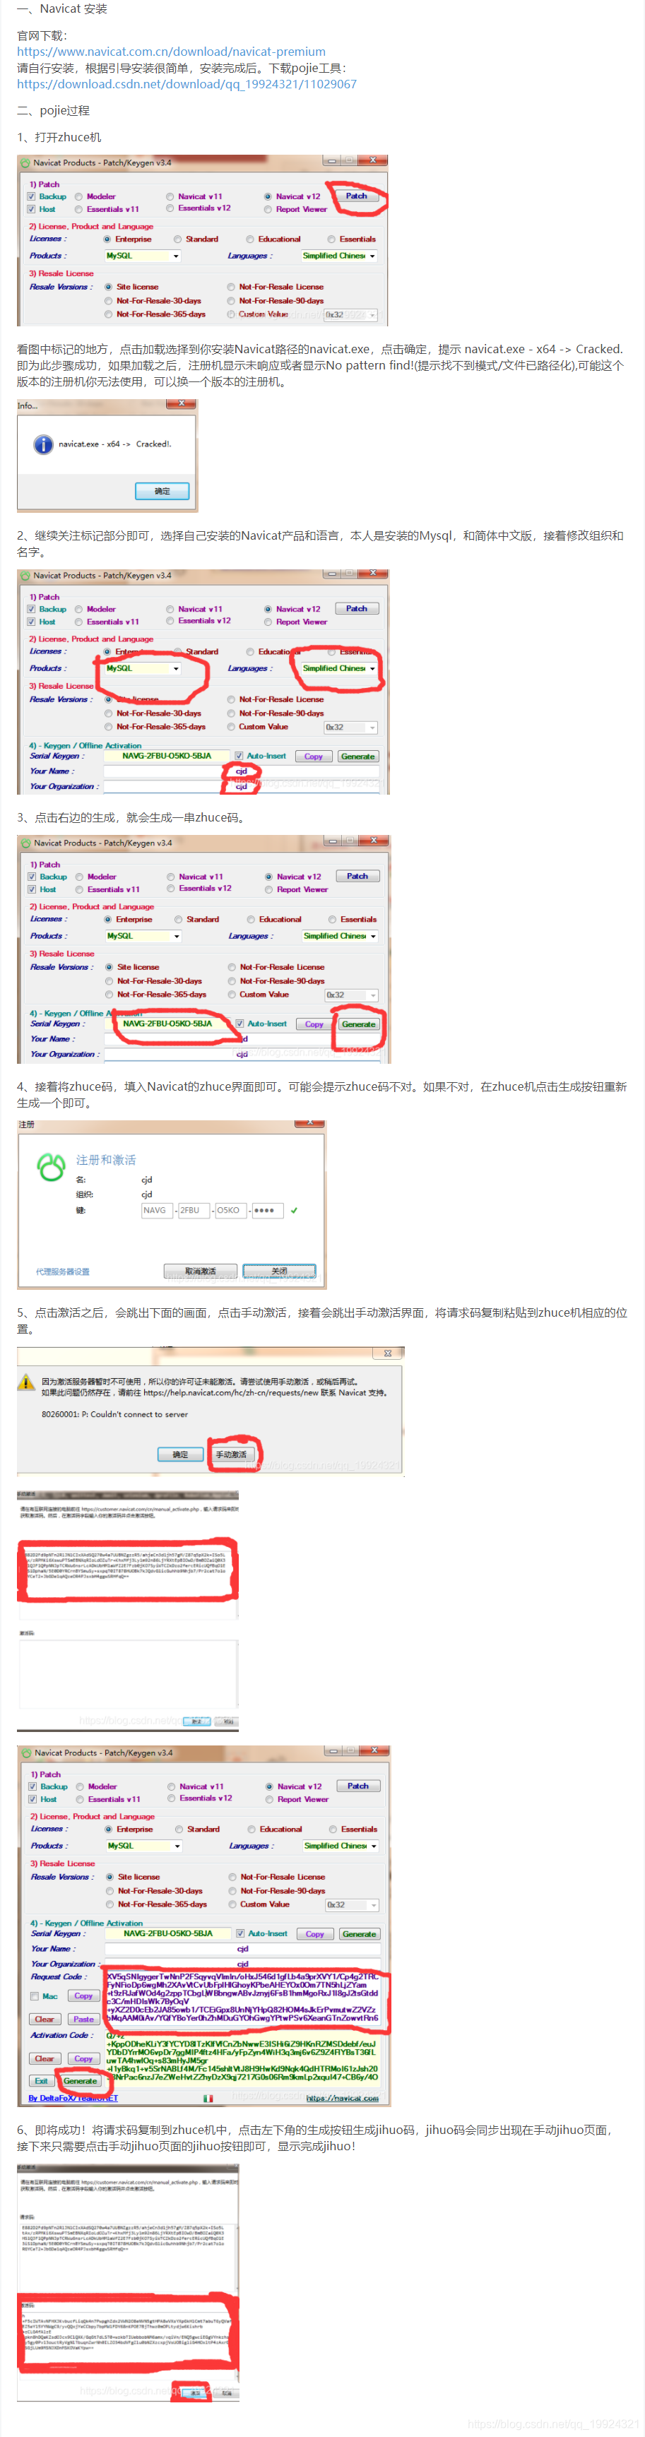The image size is (645, 2437).
Task: Open the 代理服务器设置 link
Action: click(62, 1271)
